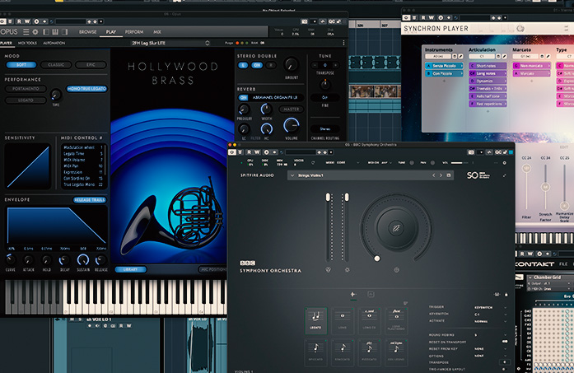The height and width of the screenshot is (373, 574).
Task: Turn on the Reverb ON switch
Action: (244, 97)
